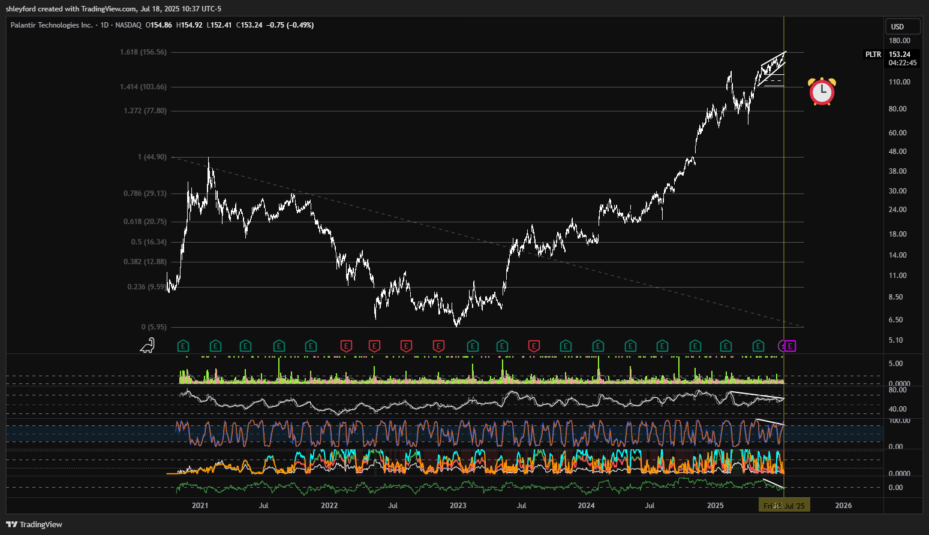The image size is (929, 535).
Task: Click the 60.00 price axis label
Action: (898, 133)
